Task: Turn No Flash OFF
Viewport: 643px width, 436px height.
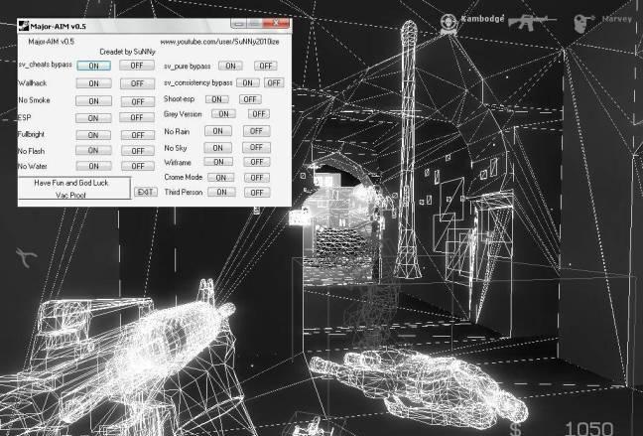Action: tap(138, 151)
